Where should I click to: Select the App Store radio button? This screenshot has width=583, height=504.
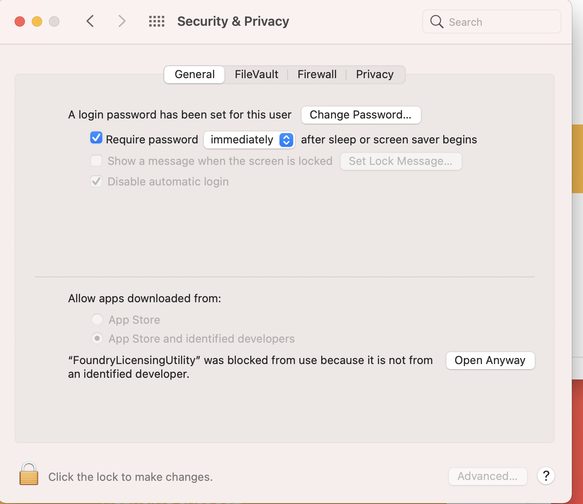(97, 319)
